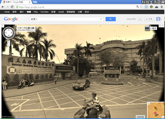Click the 回報問題 report a problem link
165x119 pixels.
tap(140, 117)
